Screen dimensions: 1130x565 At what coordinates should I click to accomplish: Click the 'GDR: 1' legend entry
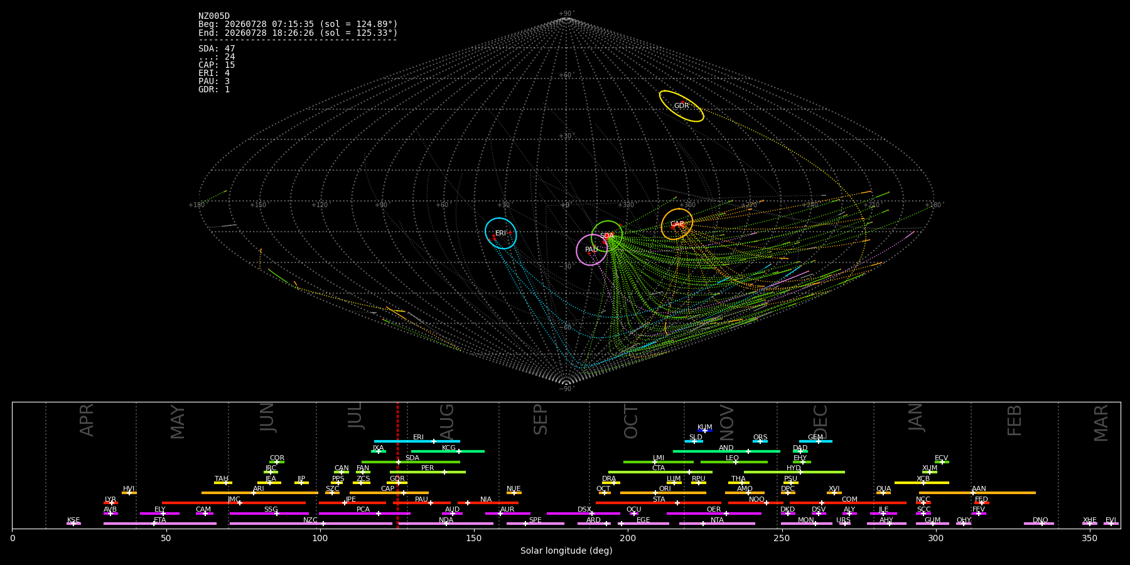pos(214,90)
